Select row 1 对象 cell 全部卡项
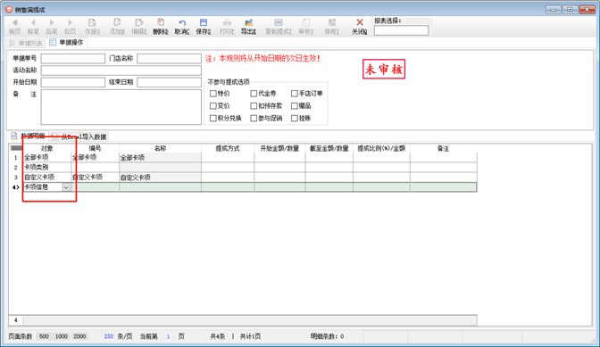600x347 pixels. tap(47, 158)
